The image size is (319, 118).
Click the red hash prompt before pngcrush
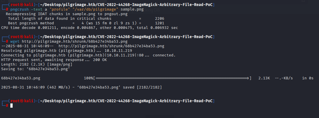coord(7,9)
